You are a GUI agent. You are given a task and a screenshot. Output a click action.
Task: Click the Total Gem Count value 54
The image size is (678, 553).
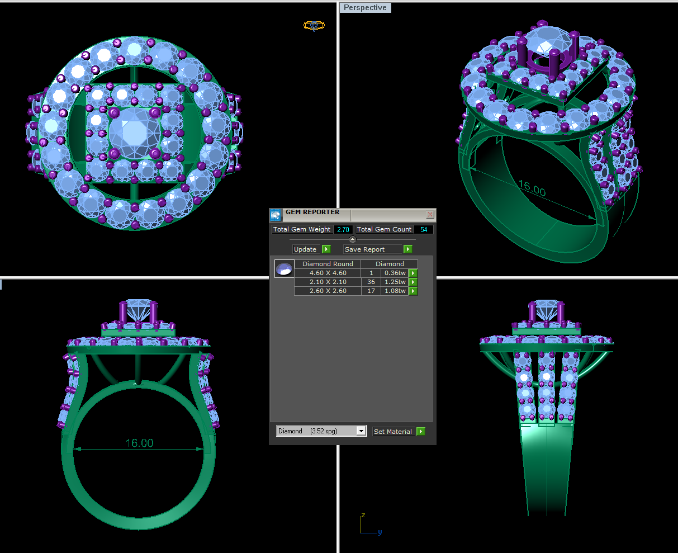tap(424, 229)
